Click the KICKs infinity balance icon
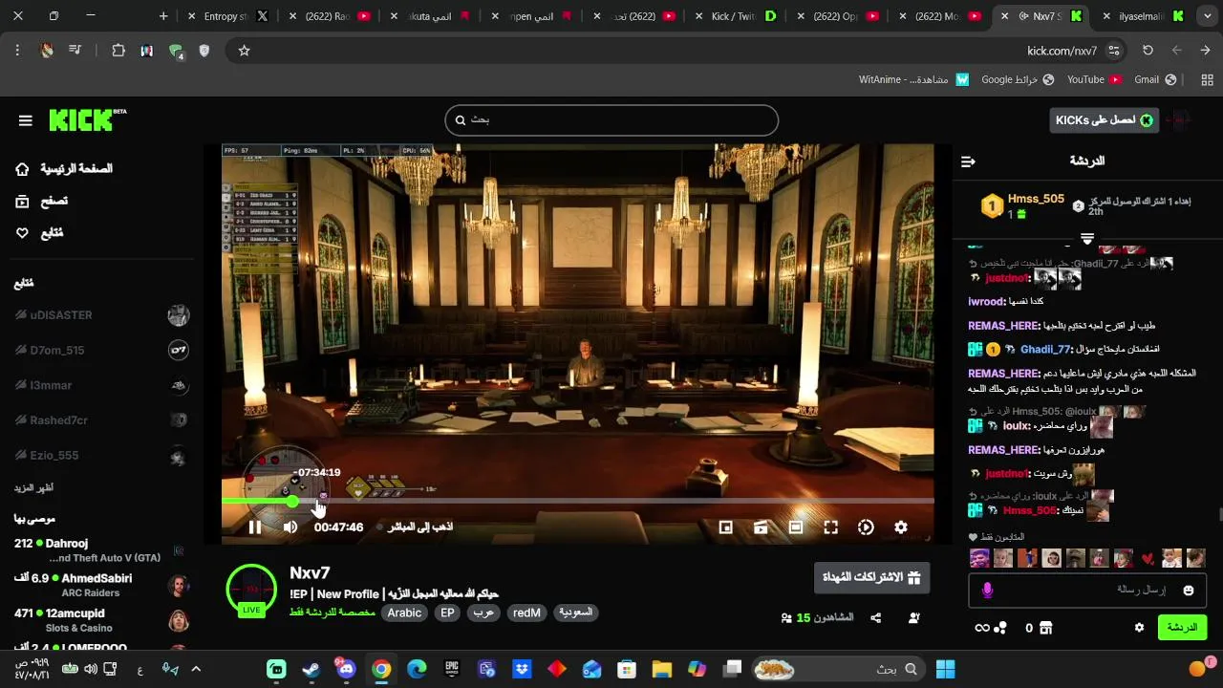The image size is (1223, 688). pyautogui.click(x=990, y=628)
